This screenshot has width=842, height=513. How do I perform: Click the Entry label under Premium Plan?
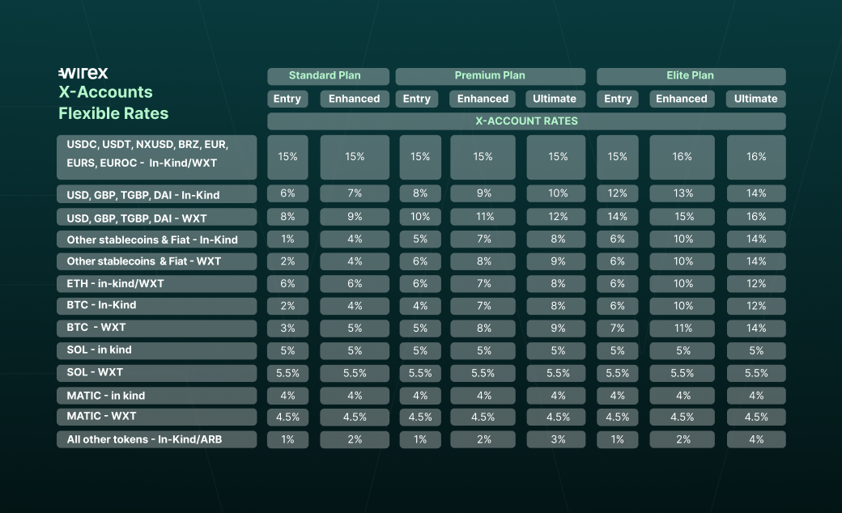click(417, 99)
